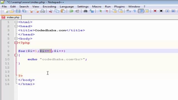The image size is (178, 100).
Task: Paste from clipboard using toolbar icon
Action: (63, 11)
